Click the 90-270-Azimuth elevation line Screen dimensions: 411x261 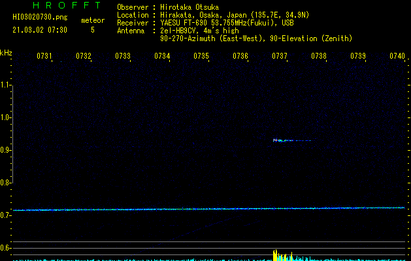(x=256, y=38)
